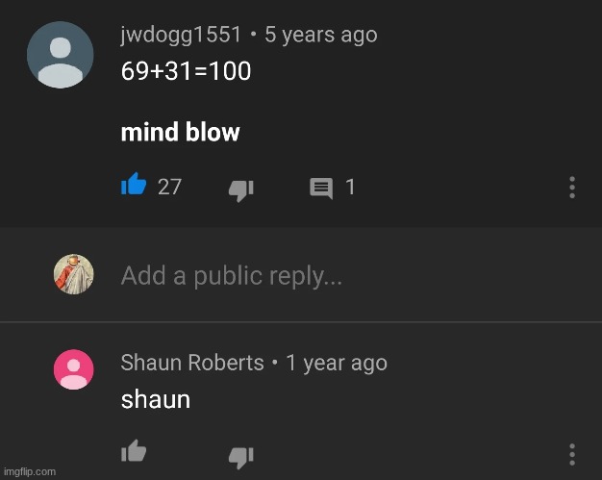The width and height of the screenshot is (602, 480).
Task: Click the imgflip.com watermark
Action: coord(30,471)
